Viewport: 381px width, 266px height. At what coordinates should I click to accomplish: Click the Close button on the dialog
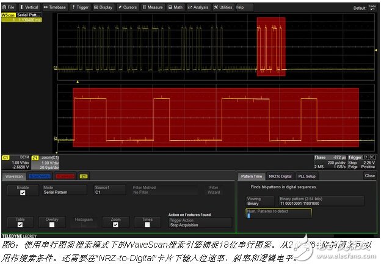[369, 175]
